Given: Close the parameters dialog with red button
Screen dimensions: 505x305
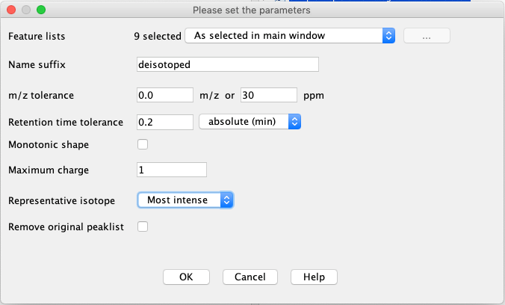Looking at the screenshot, I should (x=10, y=10).
